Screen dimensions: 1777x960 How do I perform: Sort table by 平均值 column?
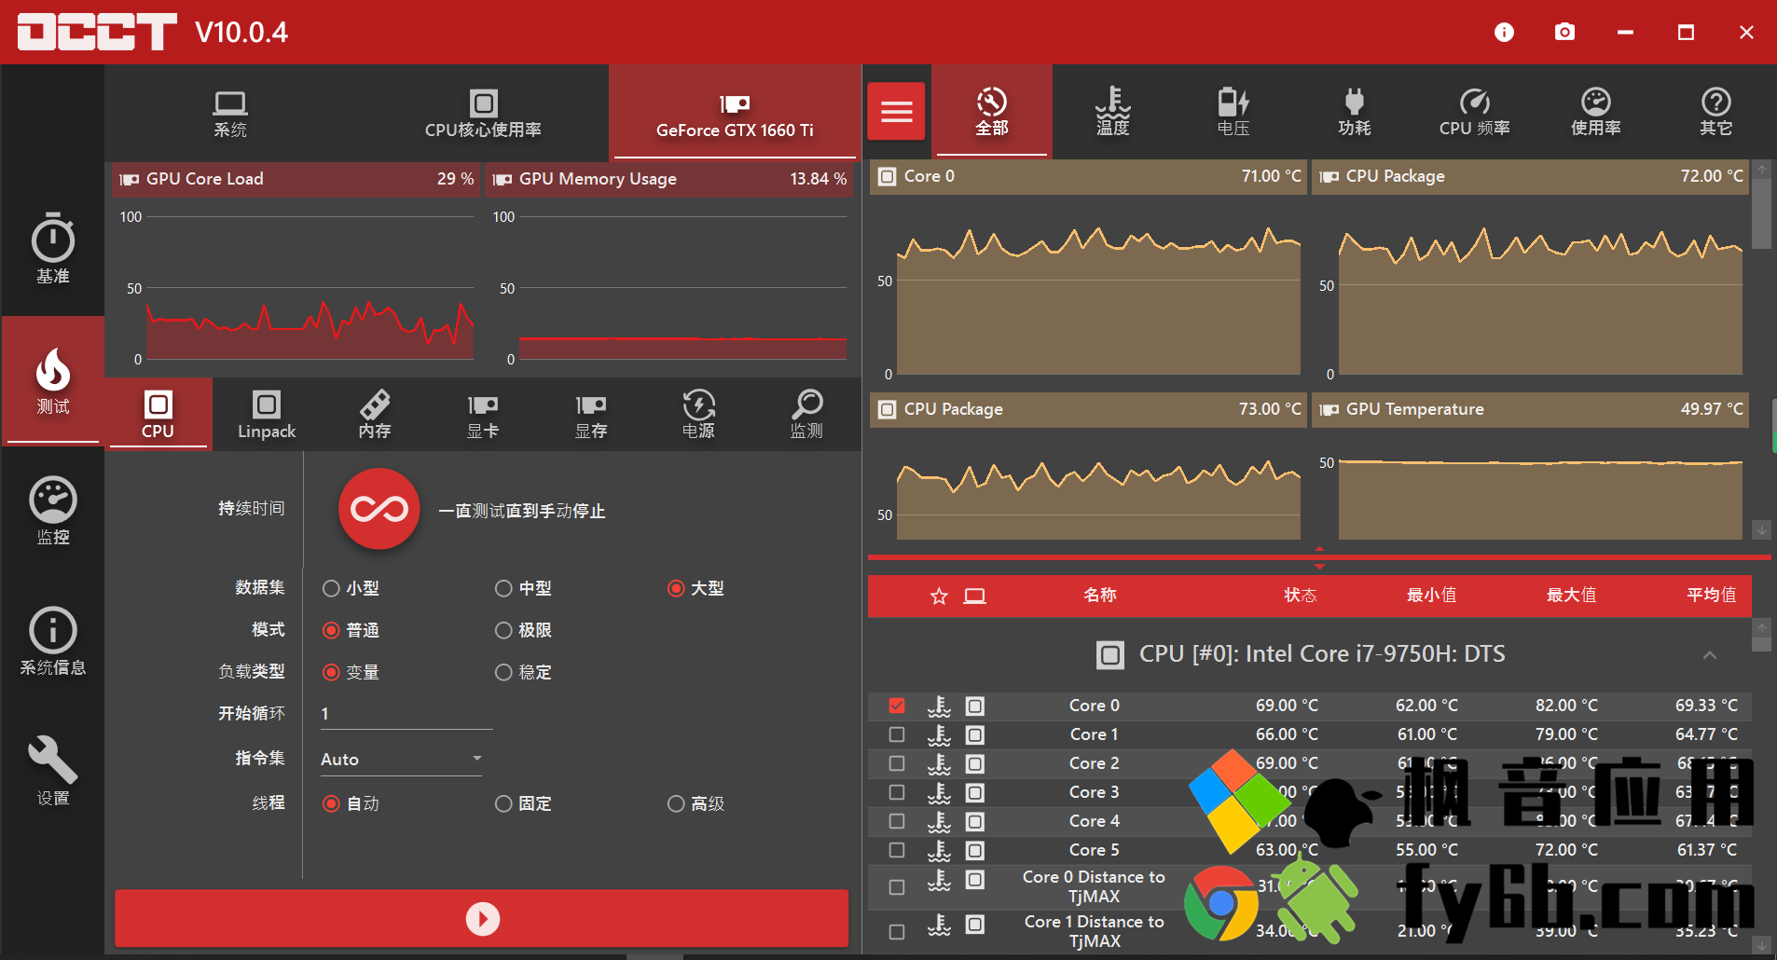[x=1712, y=596]
